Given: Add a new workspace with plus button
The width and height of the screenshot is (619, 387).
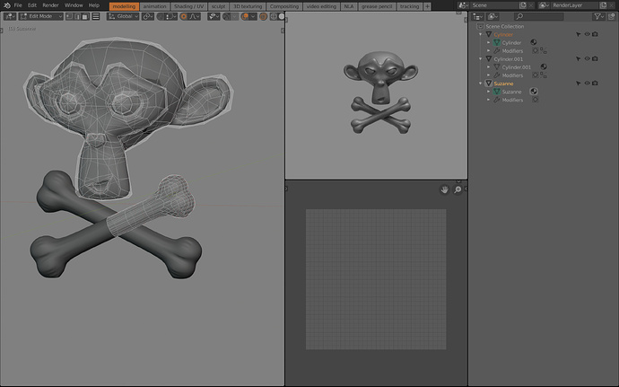Looking at the screenshot, I should (427, 6).
